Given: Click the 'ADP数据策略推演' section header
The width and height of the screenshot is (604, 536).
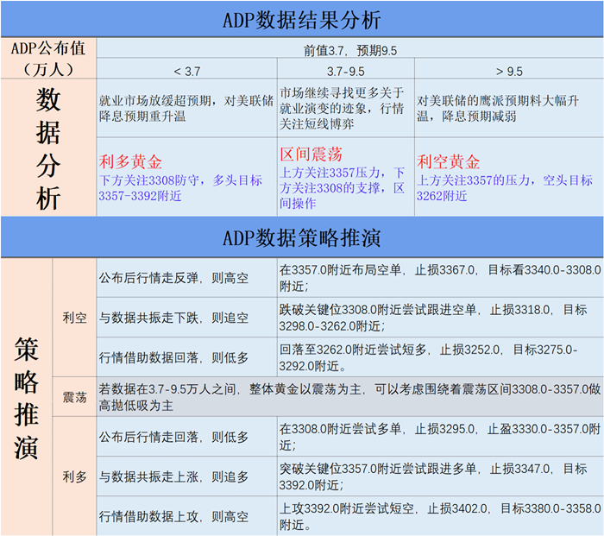Looking at the screenshot, I should point(302,237).
